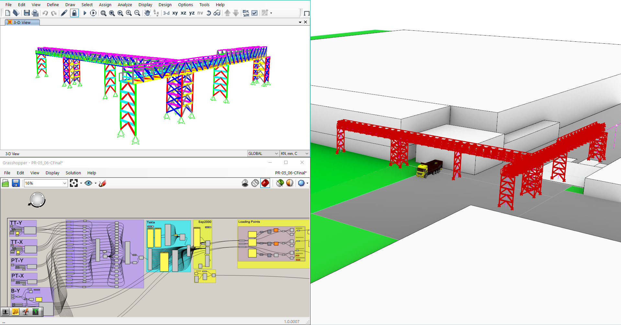
Task: Open the 16% zoom level dropdown
Action: click(x=64, y=183)
